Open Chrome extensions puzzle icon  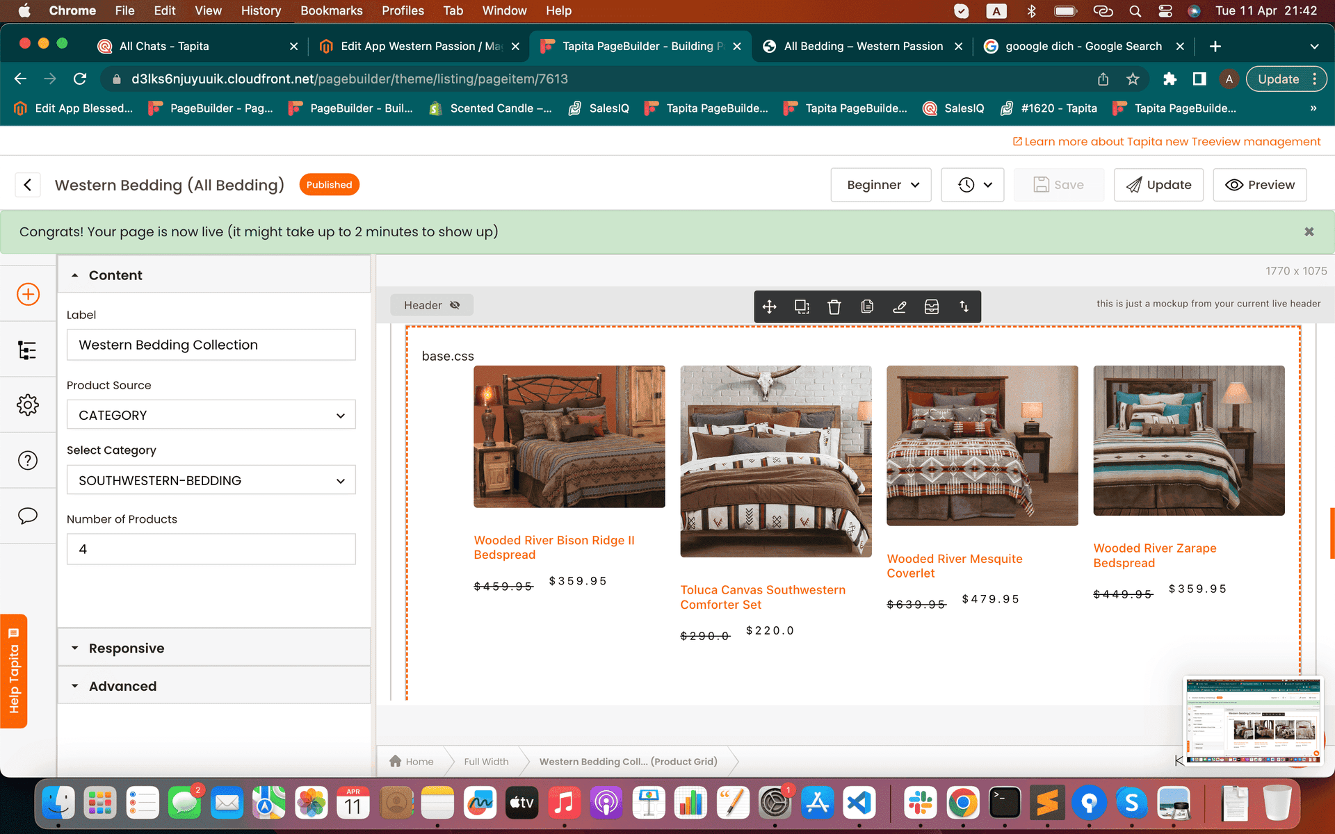coord(1170,79)
